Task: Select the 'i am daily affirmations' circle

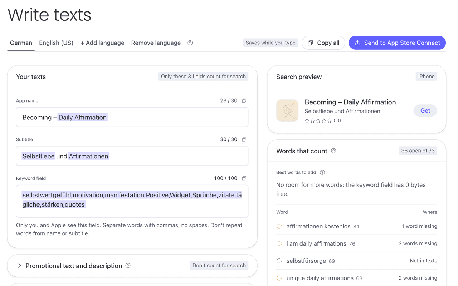Action: click(279, 243)
